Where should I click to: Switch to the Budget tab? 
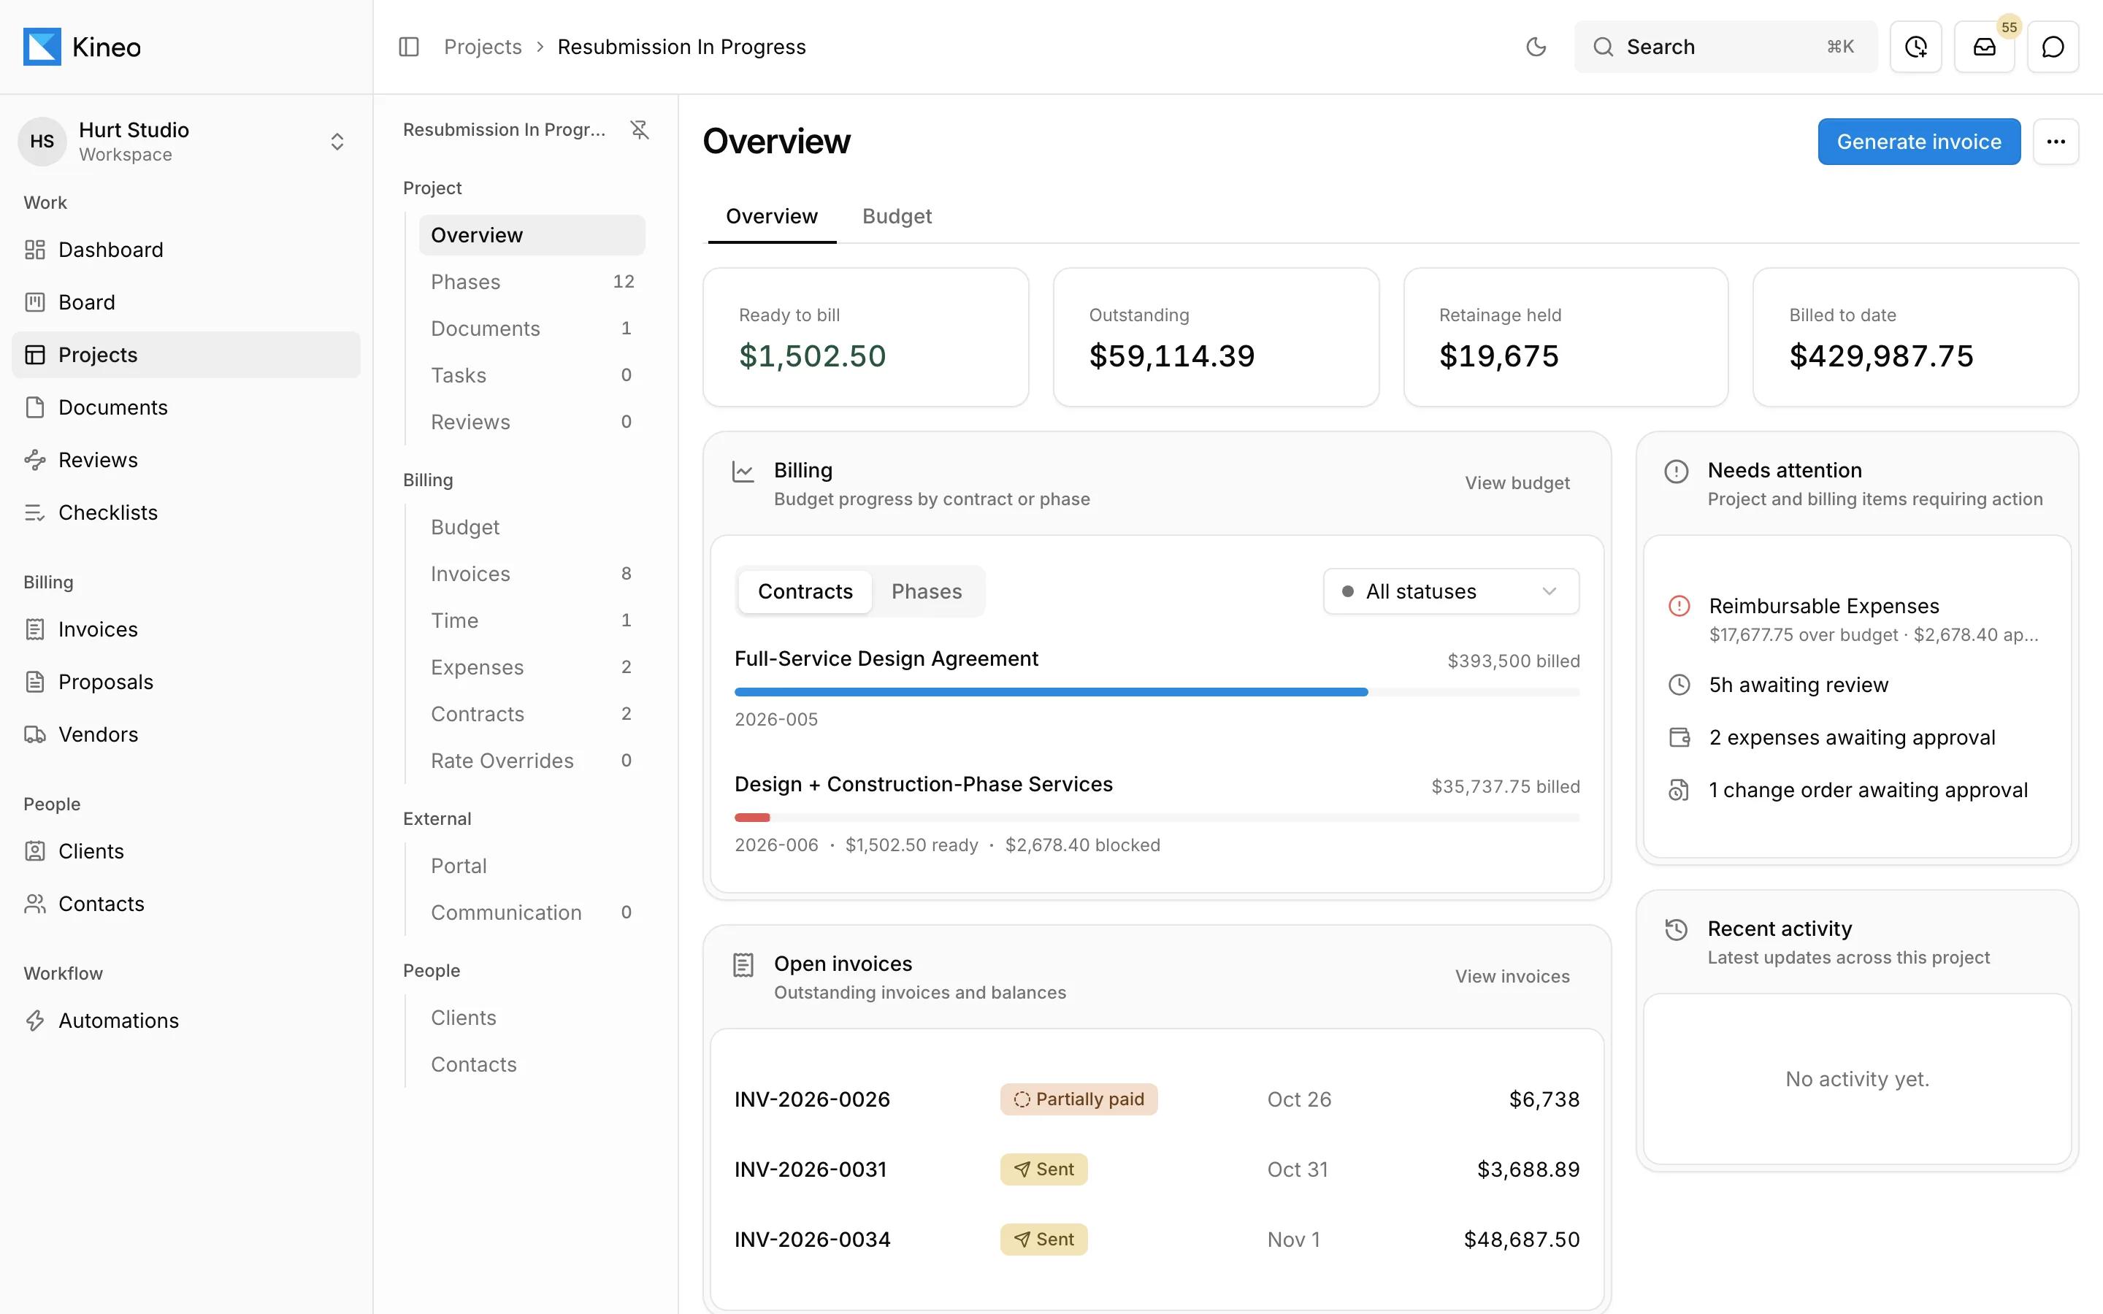[x=897, y=216]
